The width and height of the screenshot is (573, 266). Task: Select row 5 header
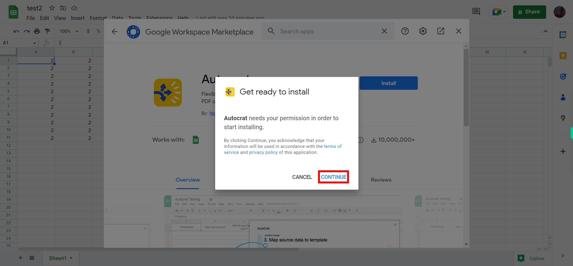tap(8, 91)
